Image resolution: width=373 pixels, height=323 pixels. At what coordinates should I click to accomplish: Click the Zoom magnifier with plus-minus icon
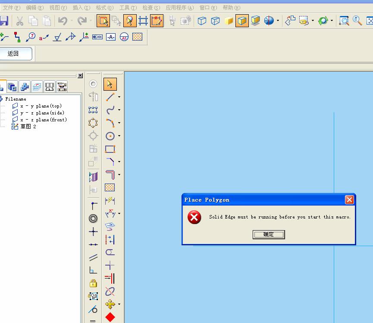(x=357, y=21)
